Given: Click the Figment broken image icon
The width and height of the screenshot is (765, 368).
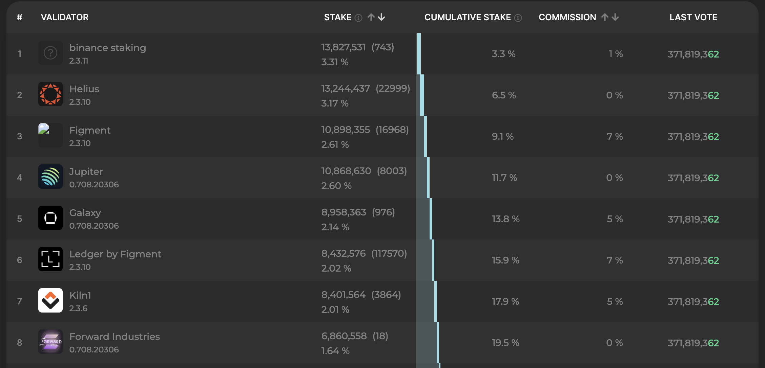Looking at the screenshot, I should [44, 129].
